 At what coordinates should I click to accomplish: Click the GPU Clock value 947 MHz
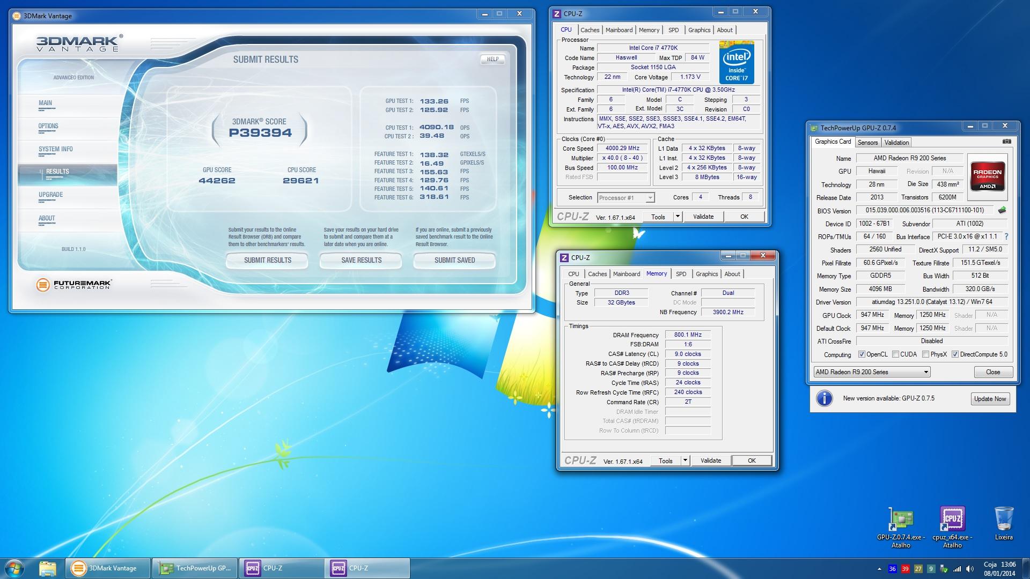872,315
